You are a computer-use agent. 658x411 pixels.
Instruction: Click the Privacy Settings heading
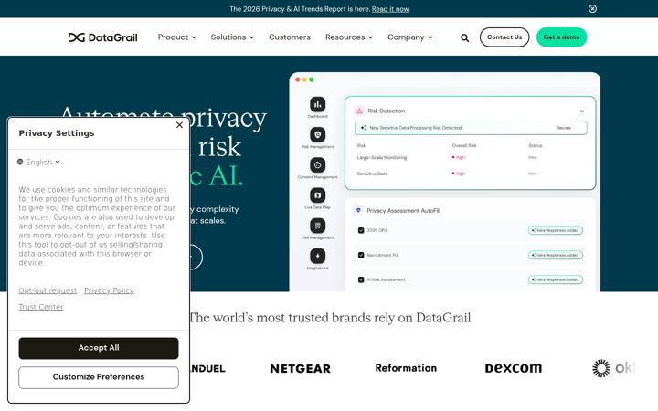[57, 133]
